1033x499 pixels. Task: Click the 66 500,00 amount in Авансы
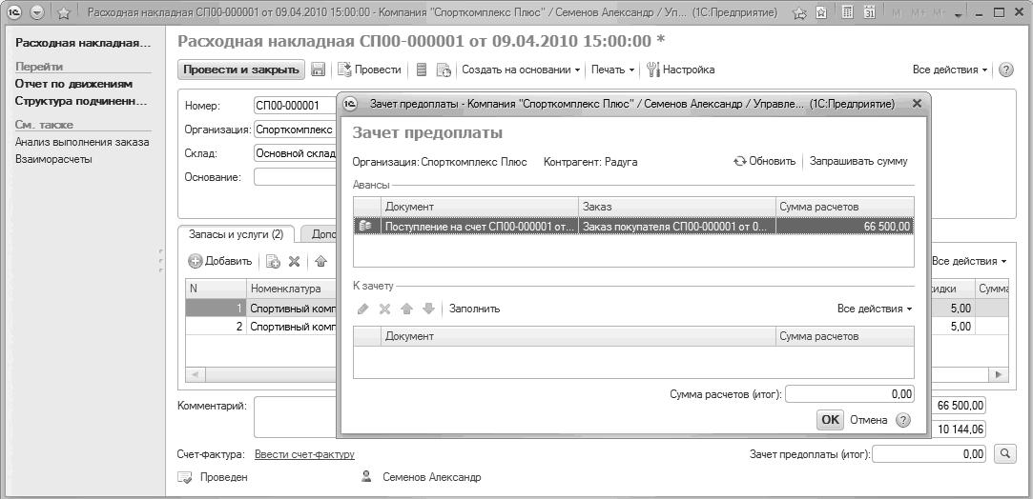(844, 226)
